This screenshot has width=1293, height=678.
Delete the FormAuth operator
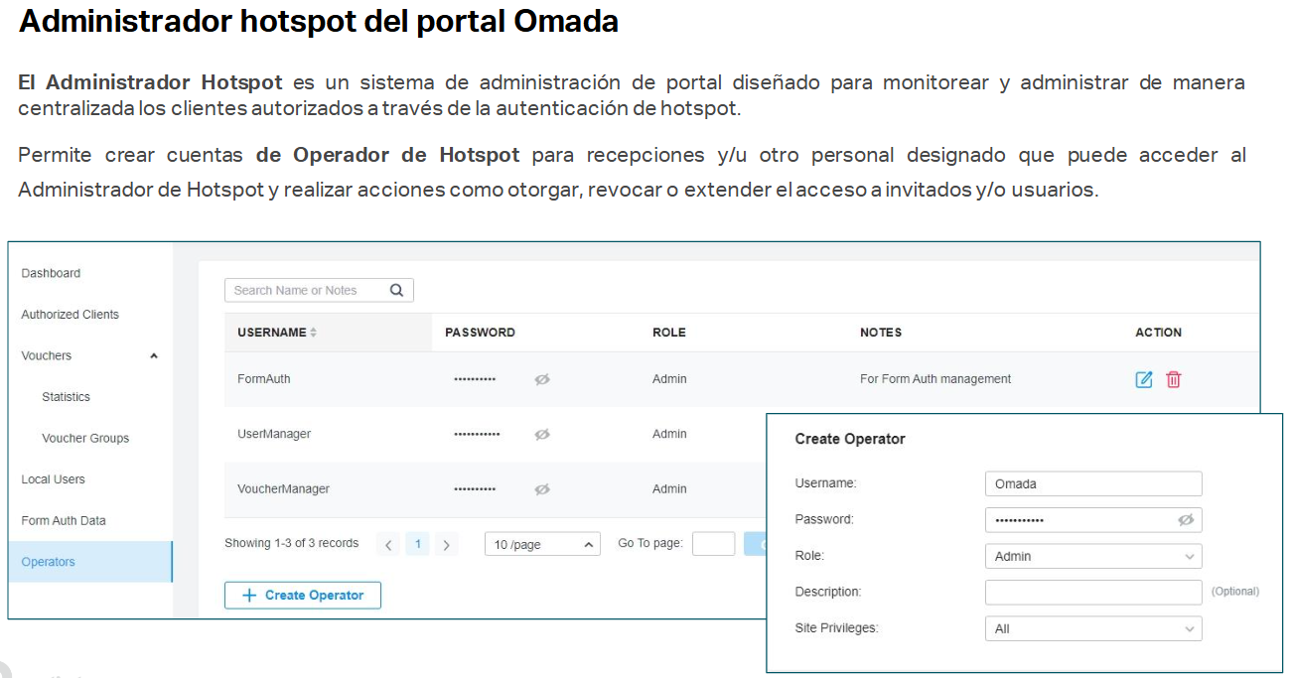[x=1173, y=379]
